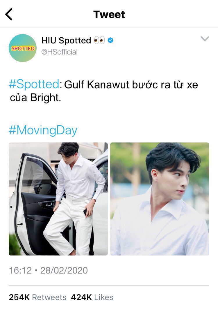Expand the tweet options chevron
The image size is (218, 312).
coord(205,39)
